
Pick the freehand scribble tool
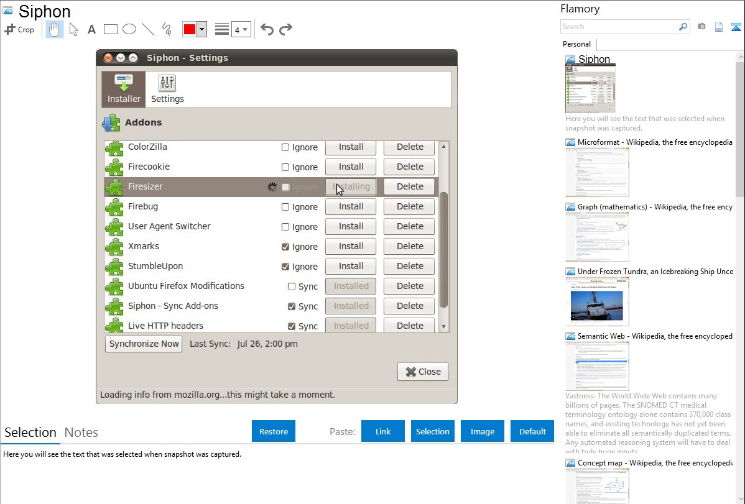167,29
